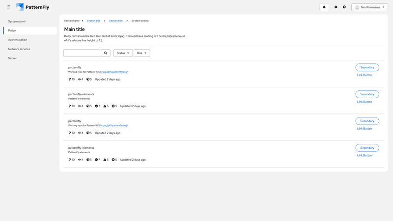Open pf5.patternfly.org link in first row
393x221 pixels.
(x=114, y=72)
